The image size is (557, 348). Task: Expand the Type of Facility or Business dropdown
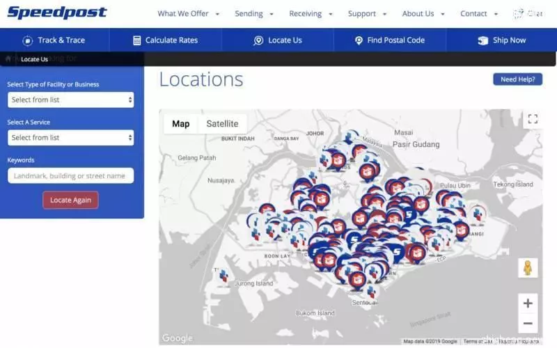point(71,100)
